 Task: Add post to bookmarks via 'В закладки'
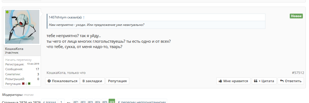[92, 81]
